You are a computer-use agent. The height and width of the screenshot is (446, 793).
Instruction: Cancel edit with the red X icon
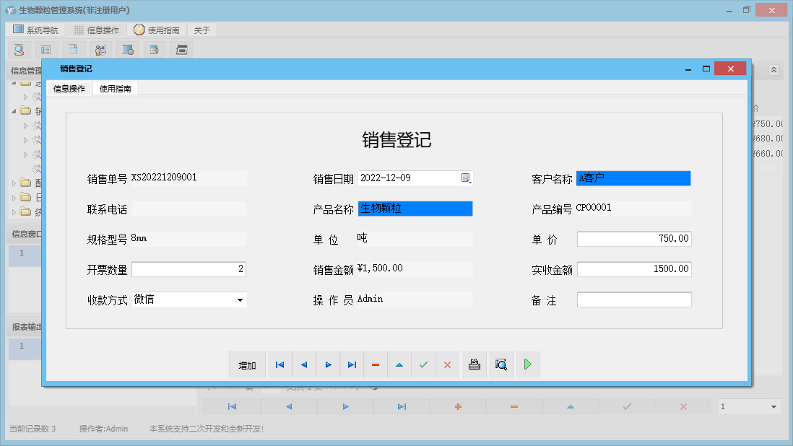click(447, 364)
